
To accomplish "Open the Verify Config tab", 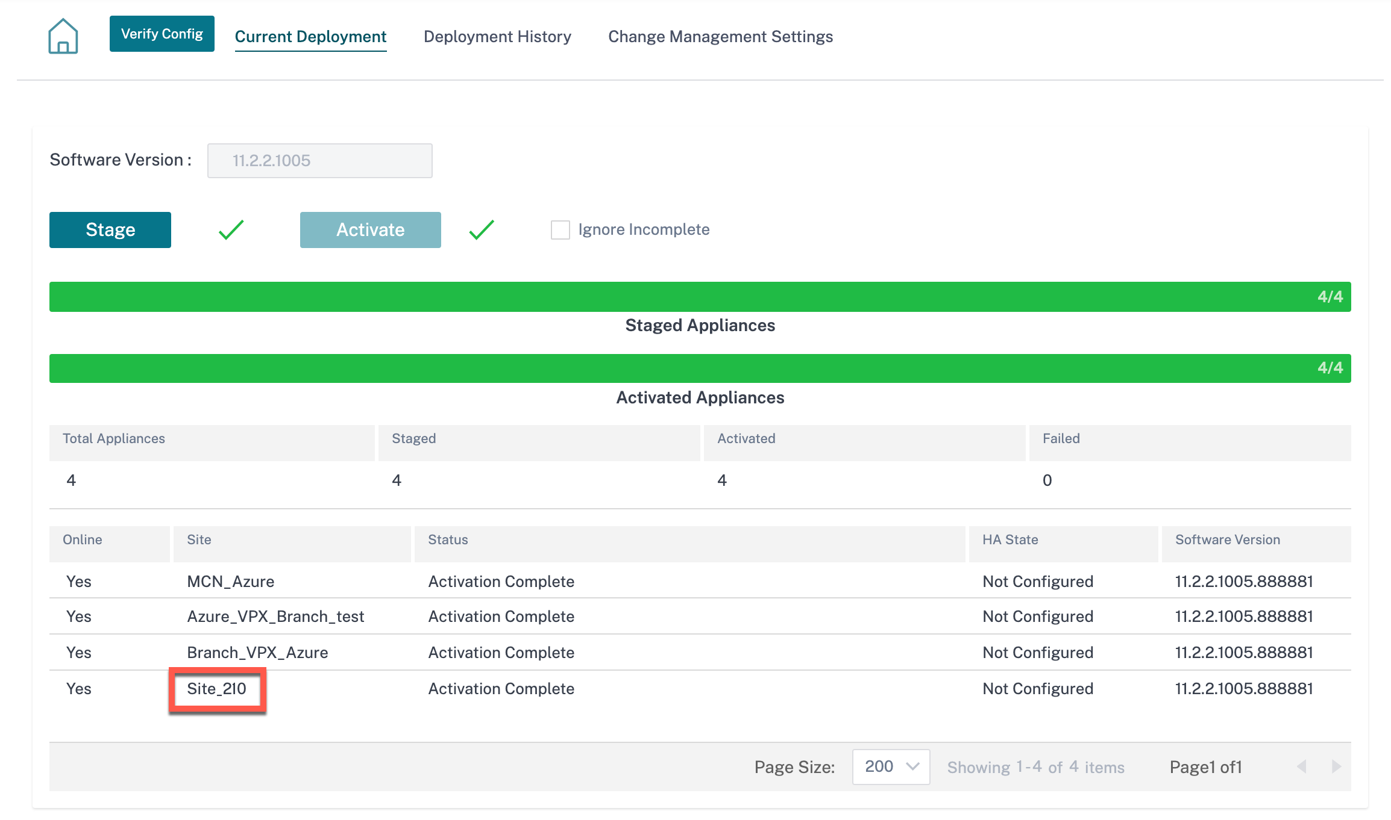I will [x=162, y=34].
